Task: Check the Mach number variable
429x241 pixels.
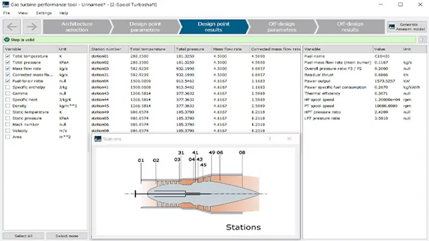Action: [7, 124]
